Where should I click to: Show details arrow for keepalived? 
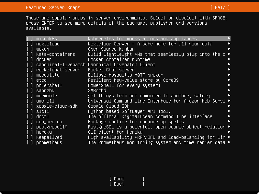(x=229, y=137)
